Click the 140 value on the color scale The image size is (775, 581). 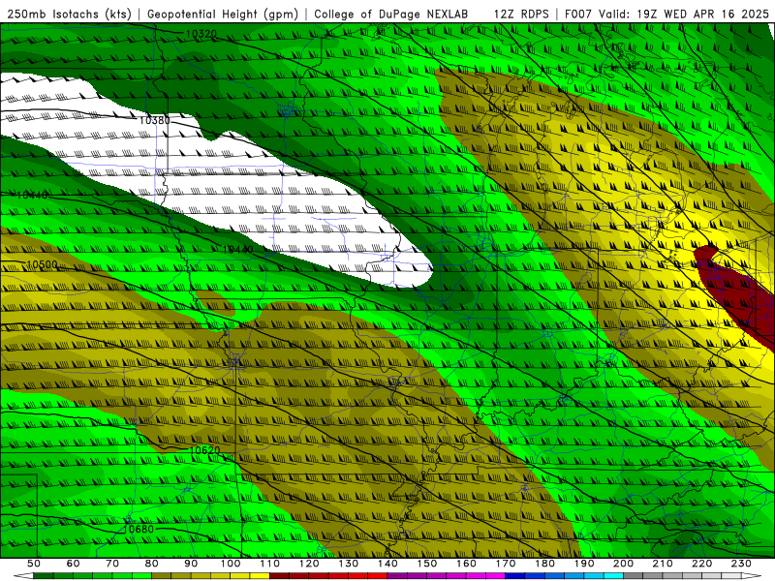[x=388, y=564]
